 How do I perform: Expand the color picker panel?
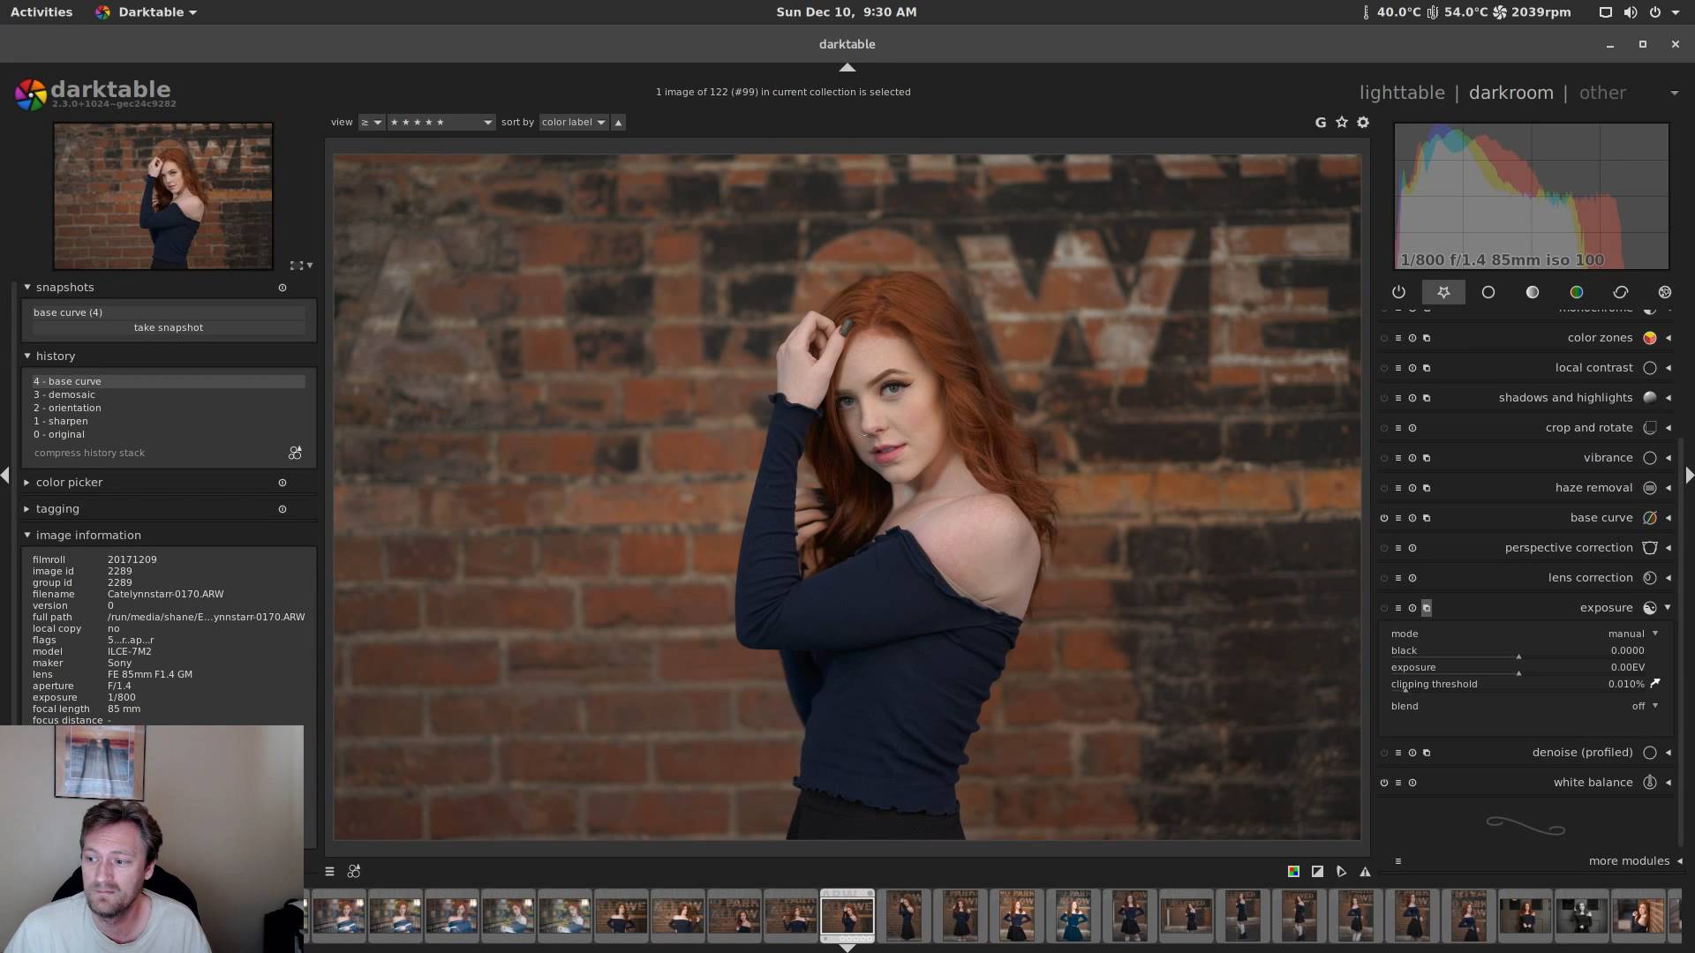(x=69, y=483)
